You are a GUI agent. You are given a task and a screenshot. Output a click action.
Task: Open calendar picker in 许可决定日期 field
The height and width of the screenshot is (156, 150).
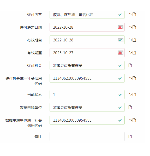(x=121, y=27)
